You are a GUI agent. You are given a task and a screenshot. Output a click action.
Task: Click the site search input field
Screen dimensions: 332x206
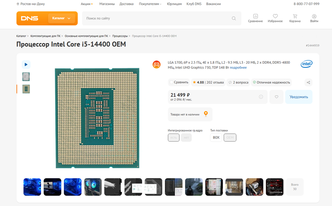coord(157,18)
